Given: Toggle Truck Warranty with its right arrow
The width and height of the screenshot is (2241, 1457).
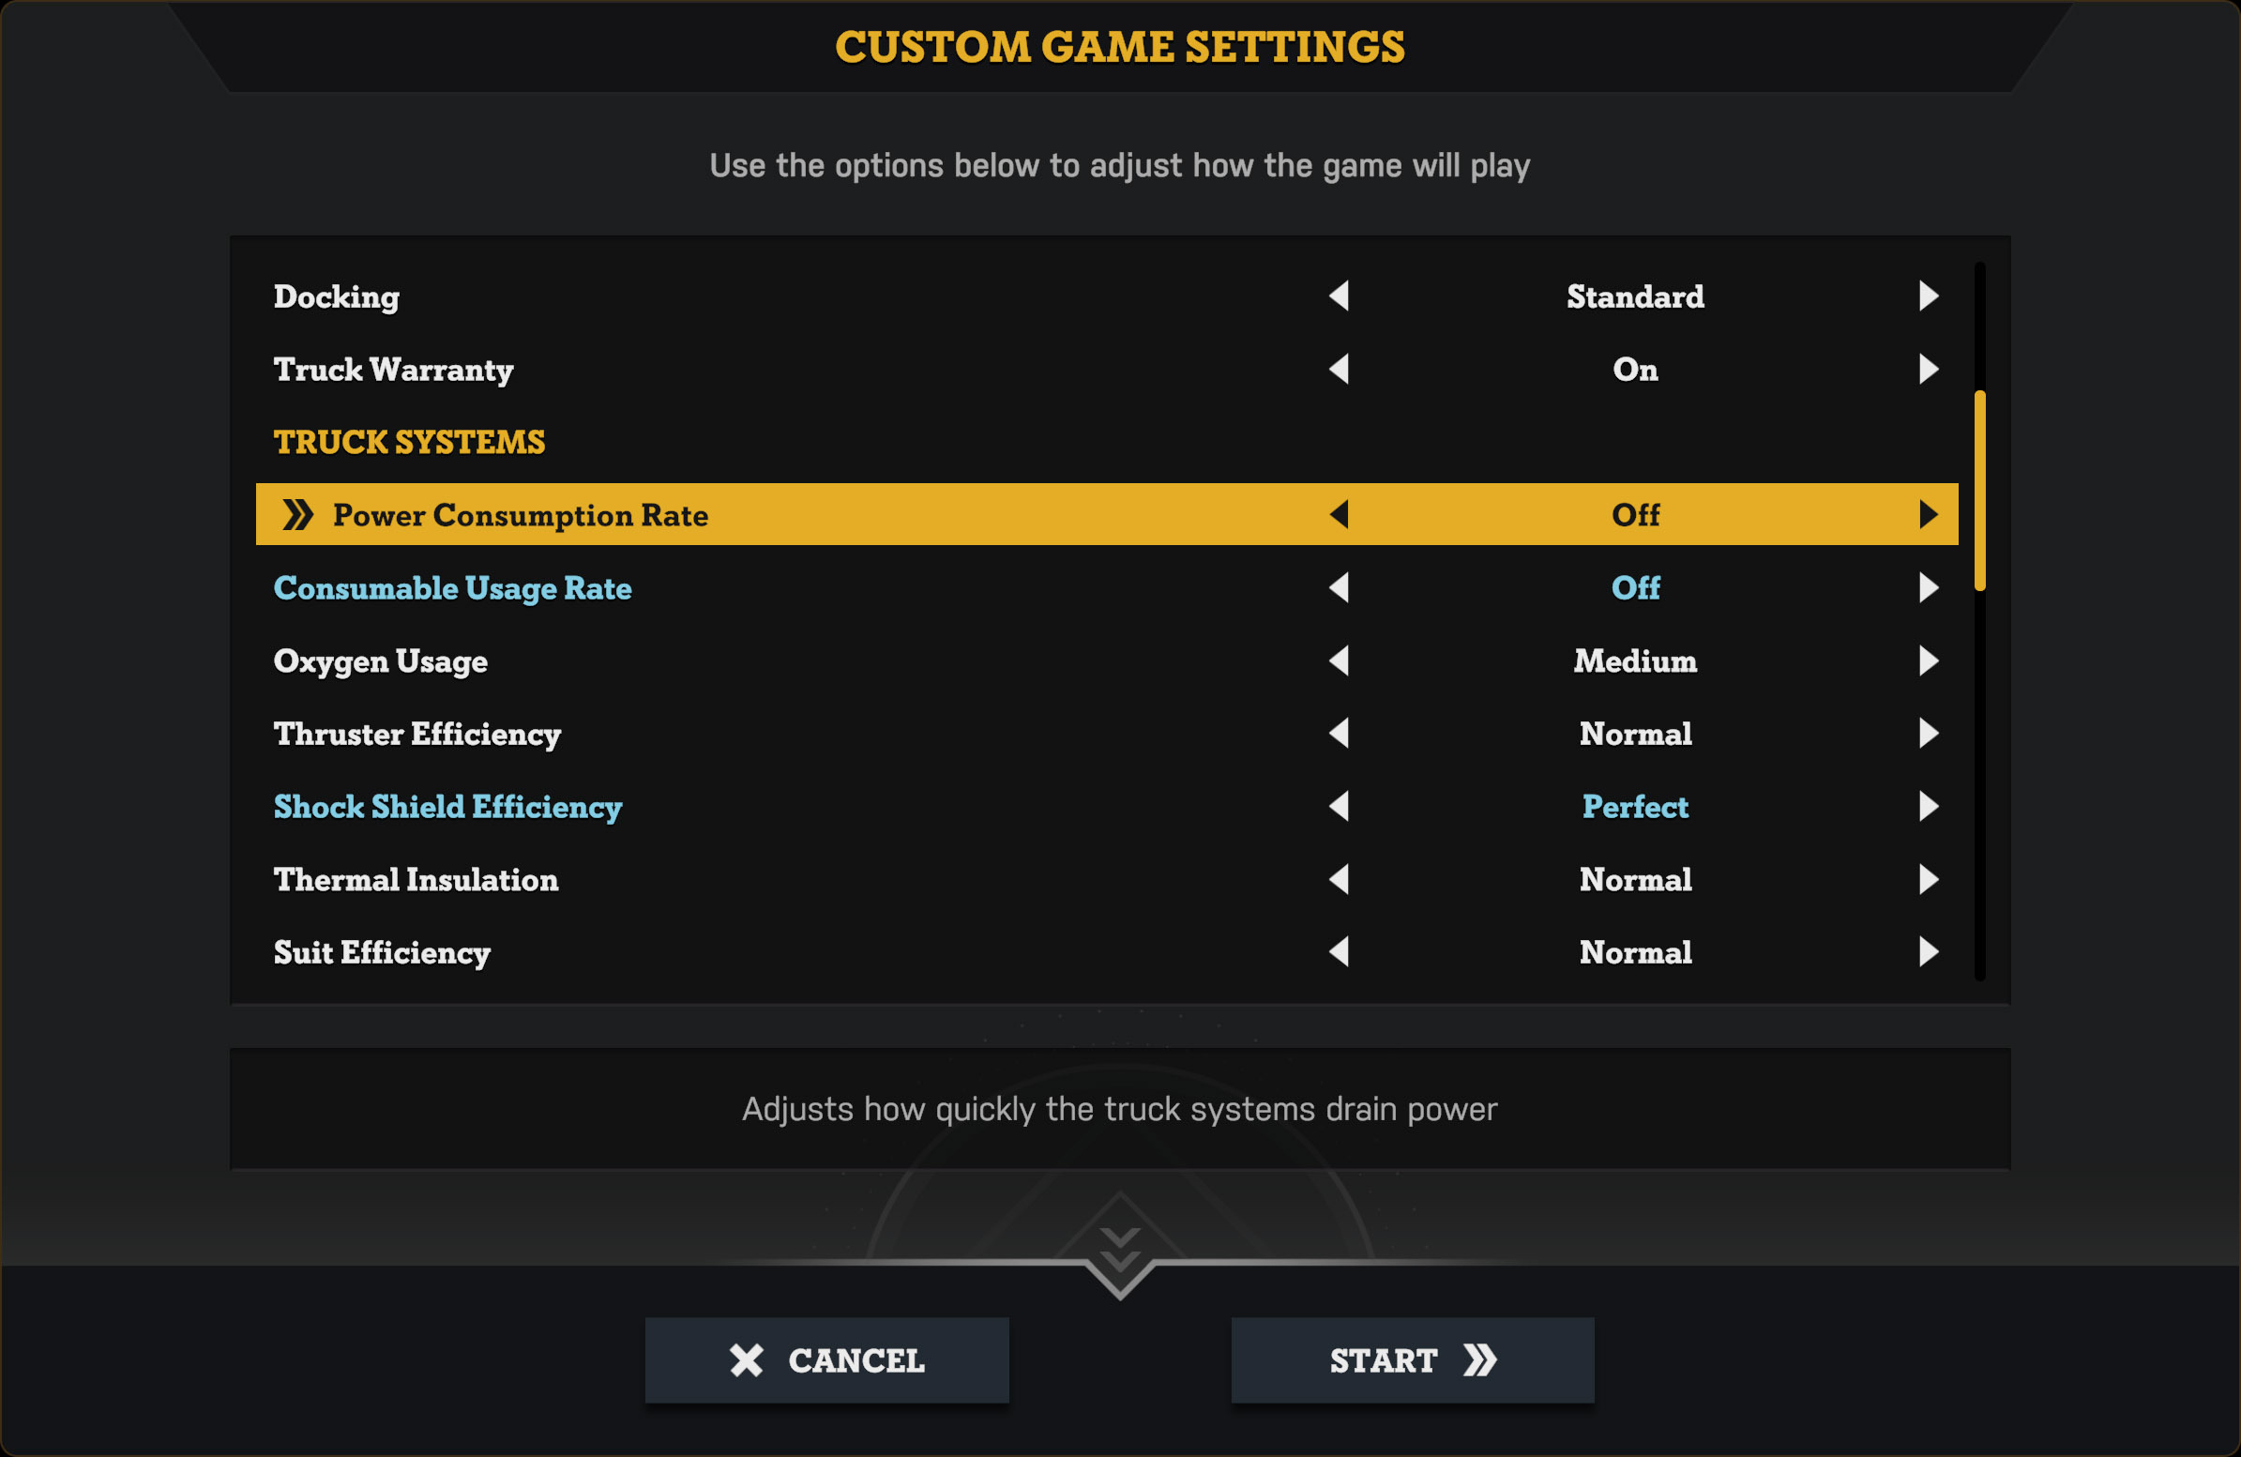Looking at the screenshot, I should [x=1929, y=369].
